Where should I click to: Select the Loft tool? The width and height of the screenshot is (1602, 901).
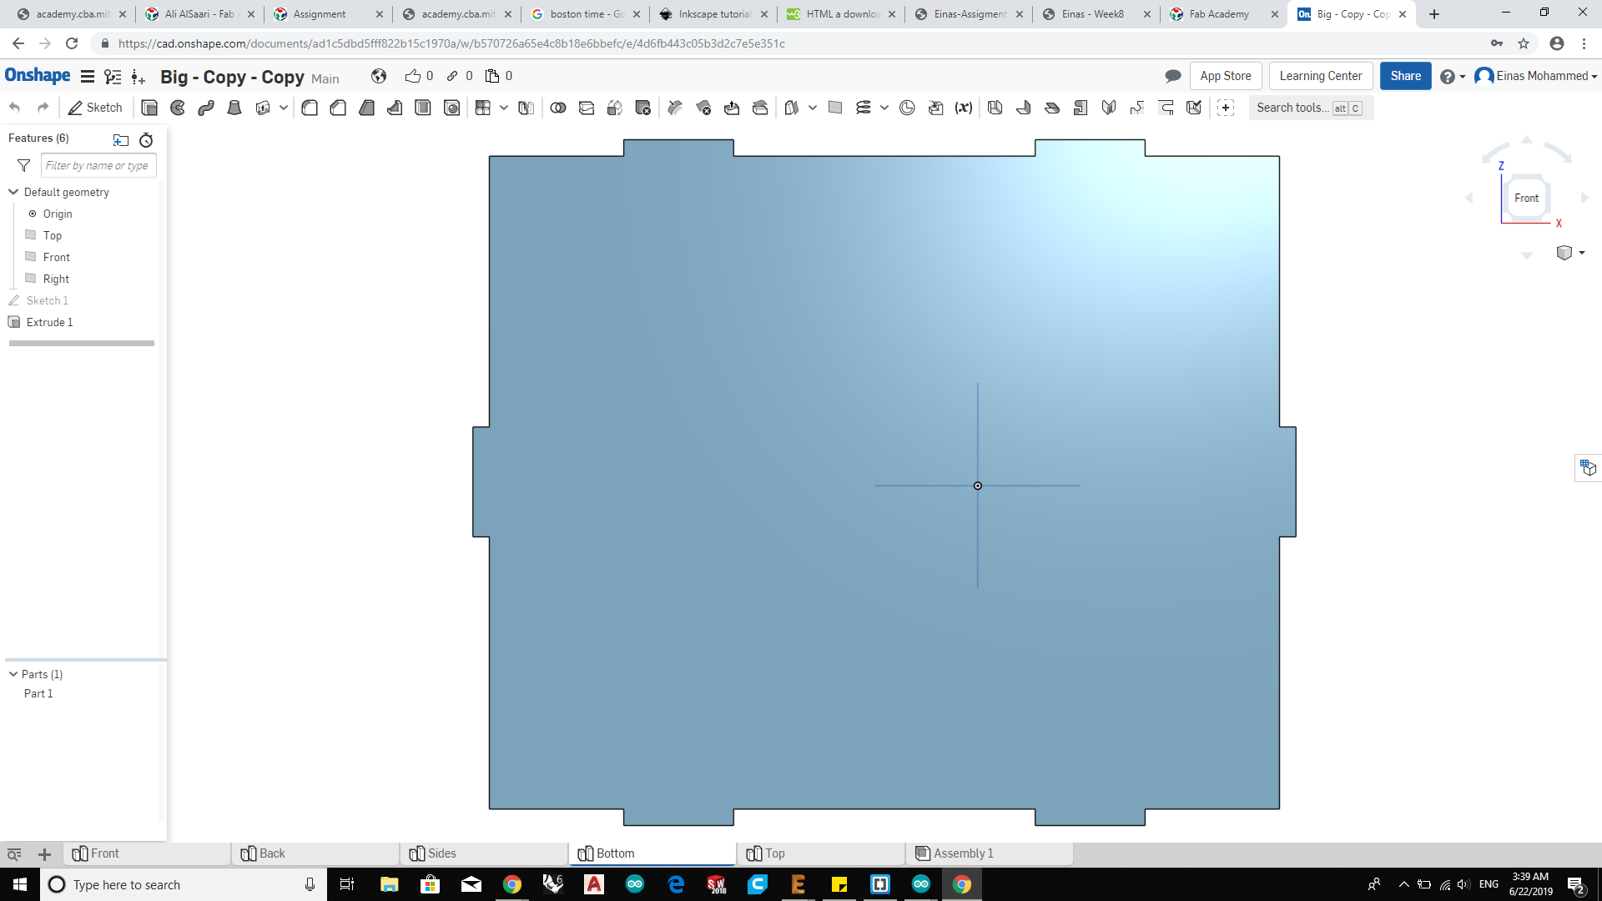click(234, 108)
